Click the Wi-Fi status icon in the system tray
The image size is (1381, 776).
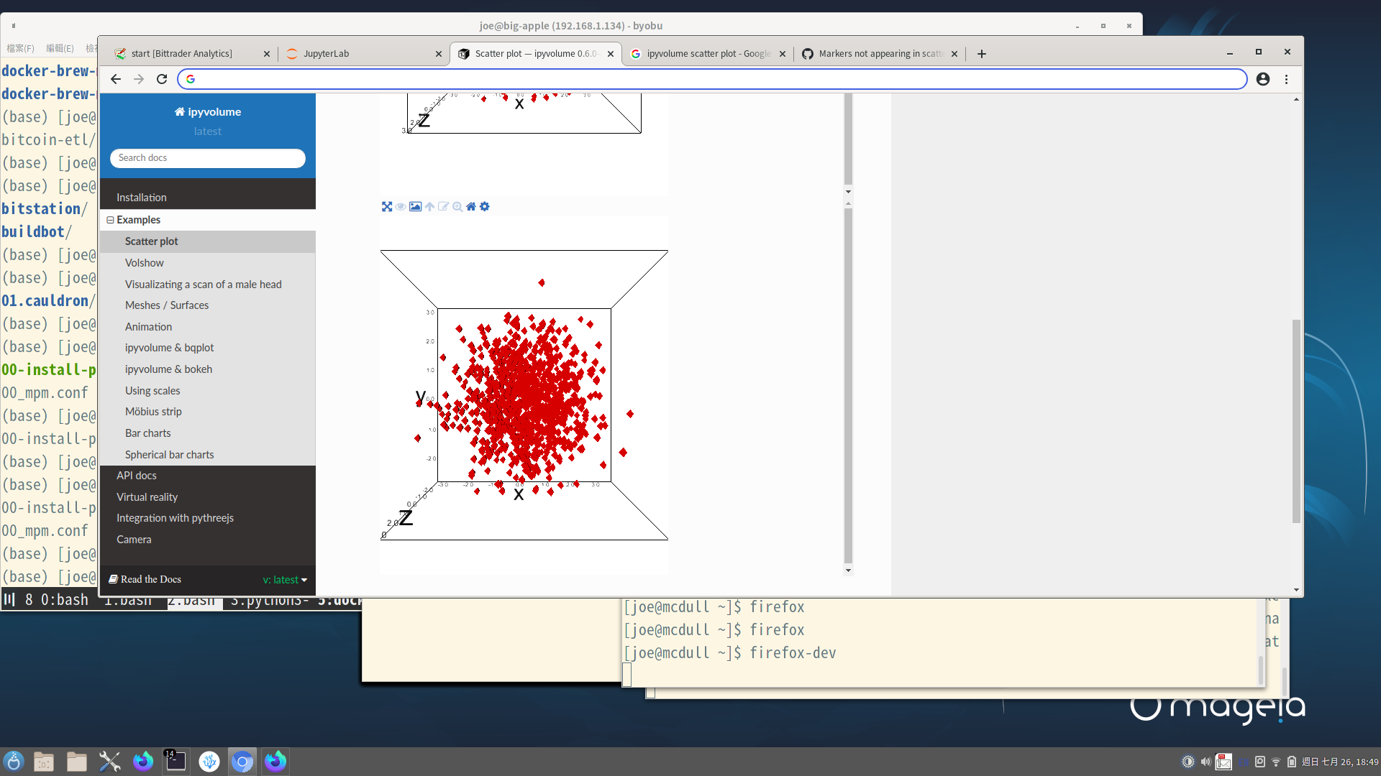click(x=1277, y=762)
